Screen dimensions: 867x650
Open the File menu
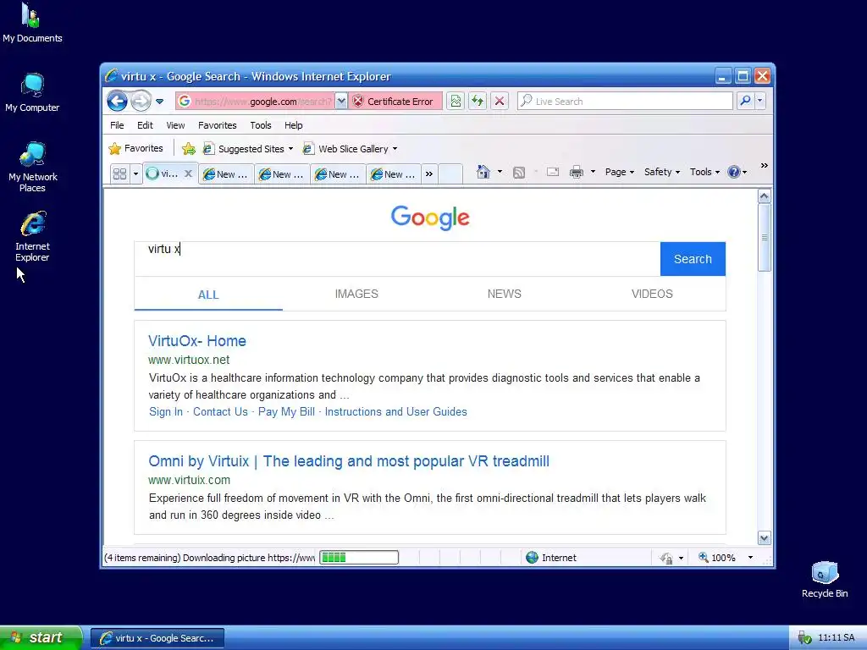[117, 125]
